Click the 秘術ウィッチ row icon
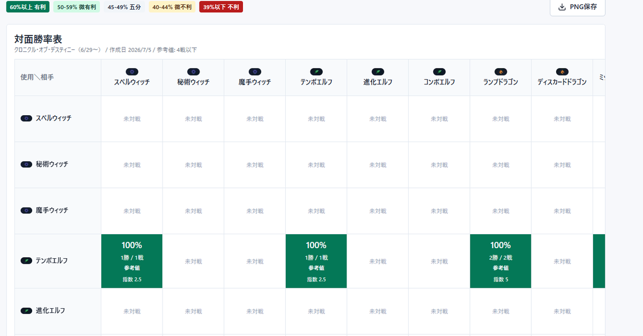 (26, 165)
